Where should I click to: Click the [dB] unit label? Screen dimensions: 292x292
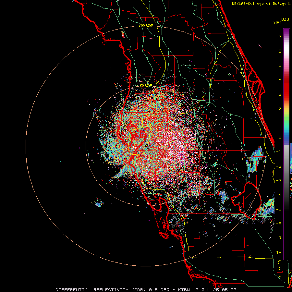tap(277, 22)
